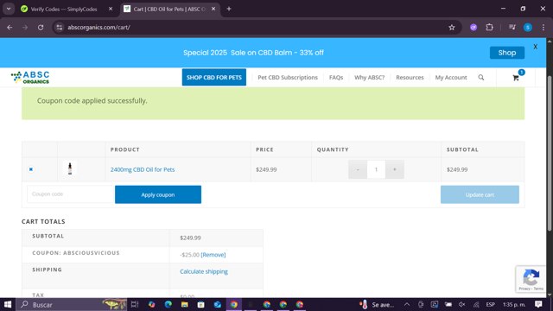The image size is (553, 311).
Task: Open the media control toolbar icon
Action: coord(512,27)
